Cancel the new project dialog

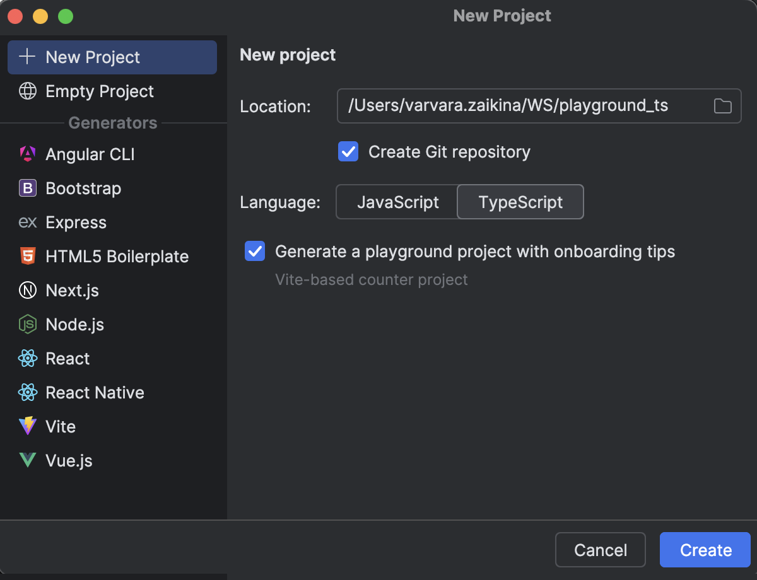click(x=600, y=550)
